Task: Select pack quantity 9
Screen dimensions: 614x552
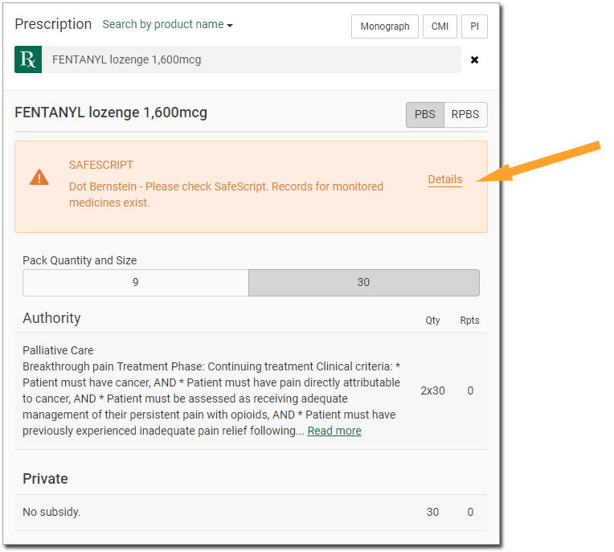Action: (136, 283)
